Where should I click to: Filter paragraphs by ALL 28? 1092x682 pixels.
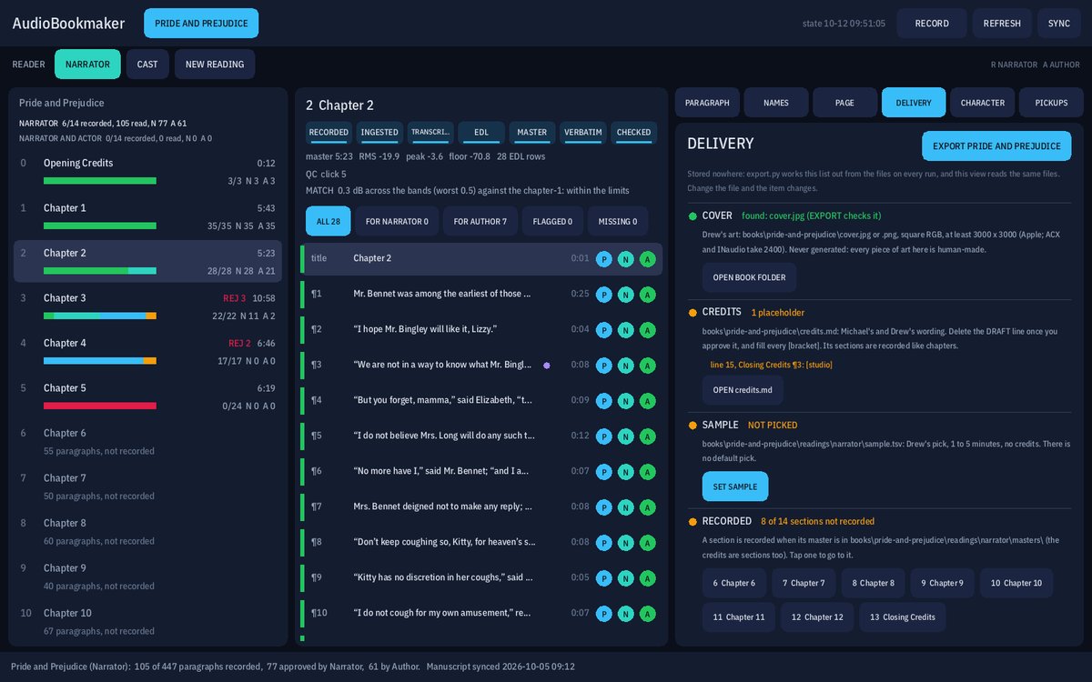click(328, 221)
